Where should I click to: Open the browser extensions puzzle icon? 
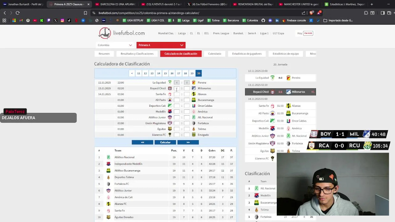tap(366, 13)
